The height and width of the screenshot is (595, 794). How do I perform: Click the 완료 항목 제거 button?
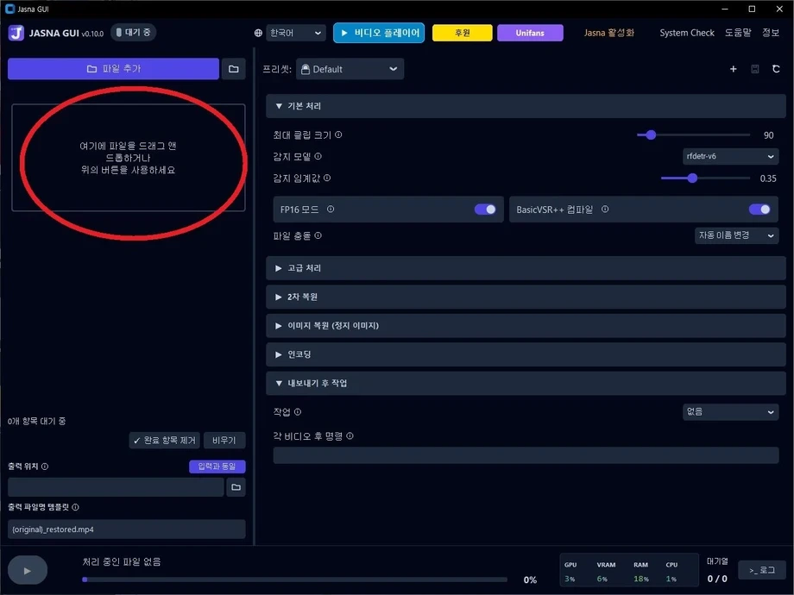point(165,441)
